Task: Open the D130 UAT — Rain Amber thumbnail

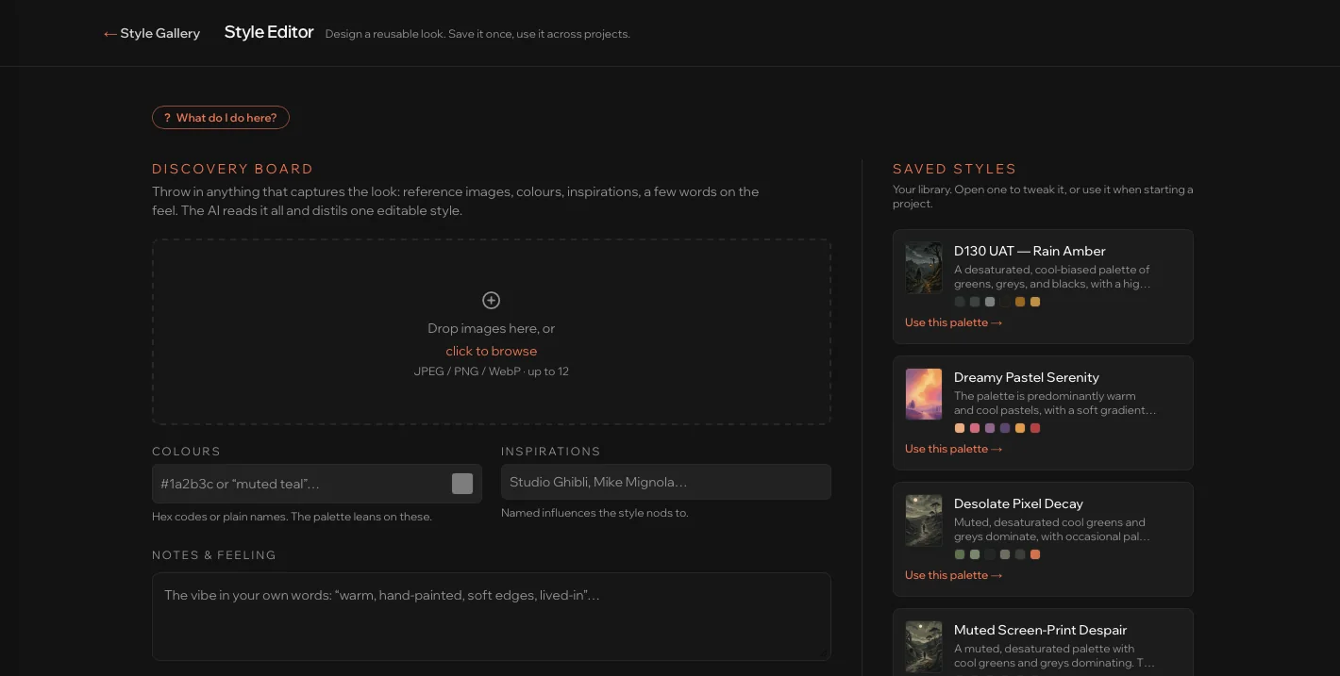Action: click(924, 268)
